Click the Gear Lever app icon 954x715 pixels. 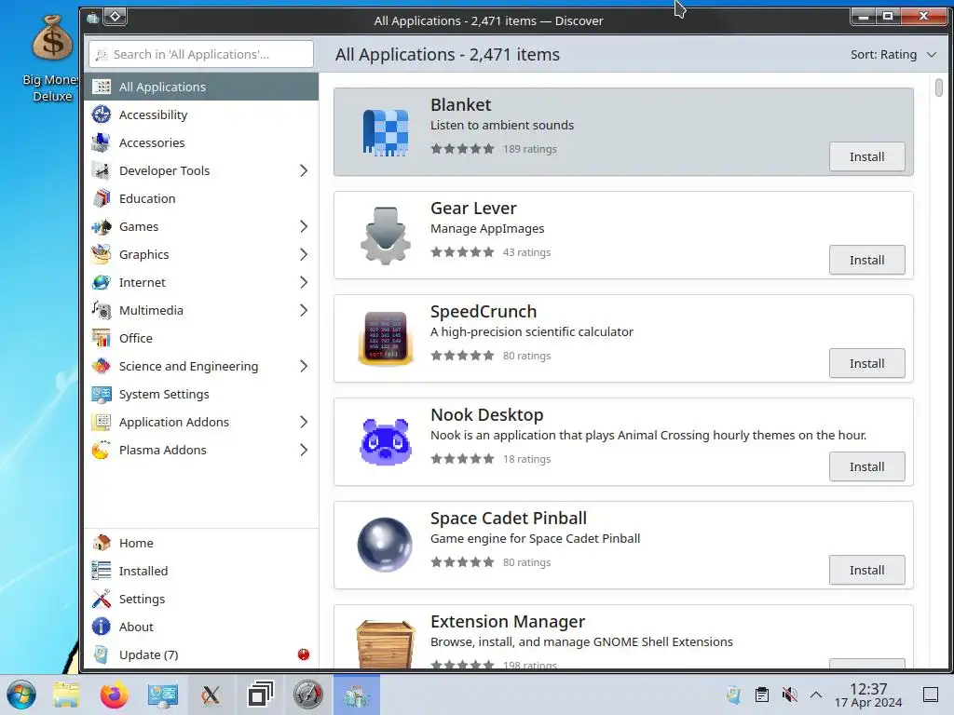pos(385,236)
